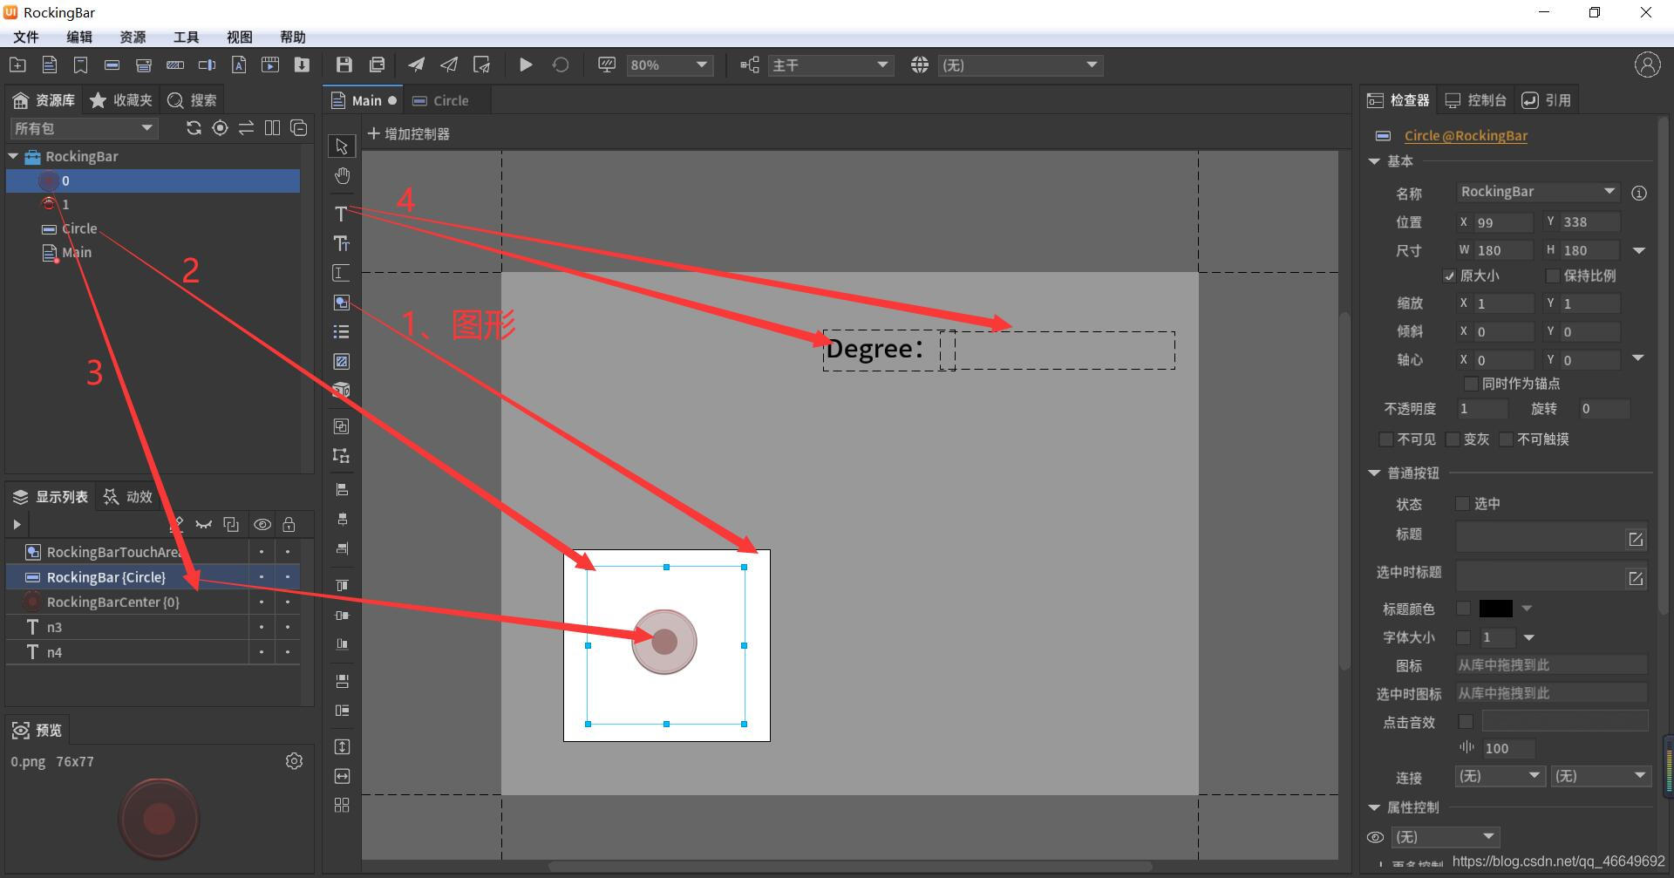Click the reload circular arrow icon
This screenshot has height=878, width=1674.
[x=561, y=65]
